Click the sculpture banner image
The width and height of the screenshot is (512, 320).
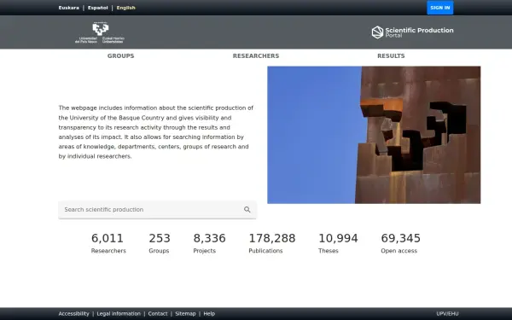click(x=374, y=135)
